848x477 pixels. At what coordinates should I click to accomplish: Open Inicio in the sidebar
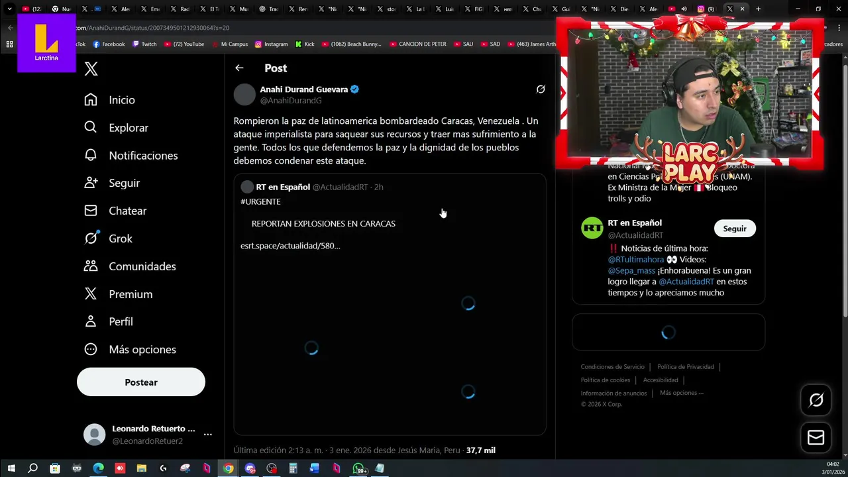pyautogui.click(x=110, y=100)
